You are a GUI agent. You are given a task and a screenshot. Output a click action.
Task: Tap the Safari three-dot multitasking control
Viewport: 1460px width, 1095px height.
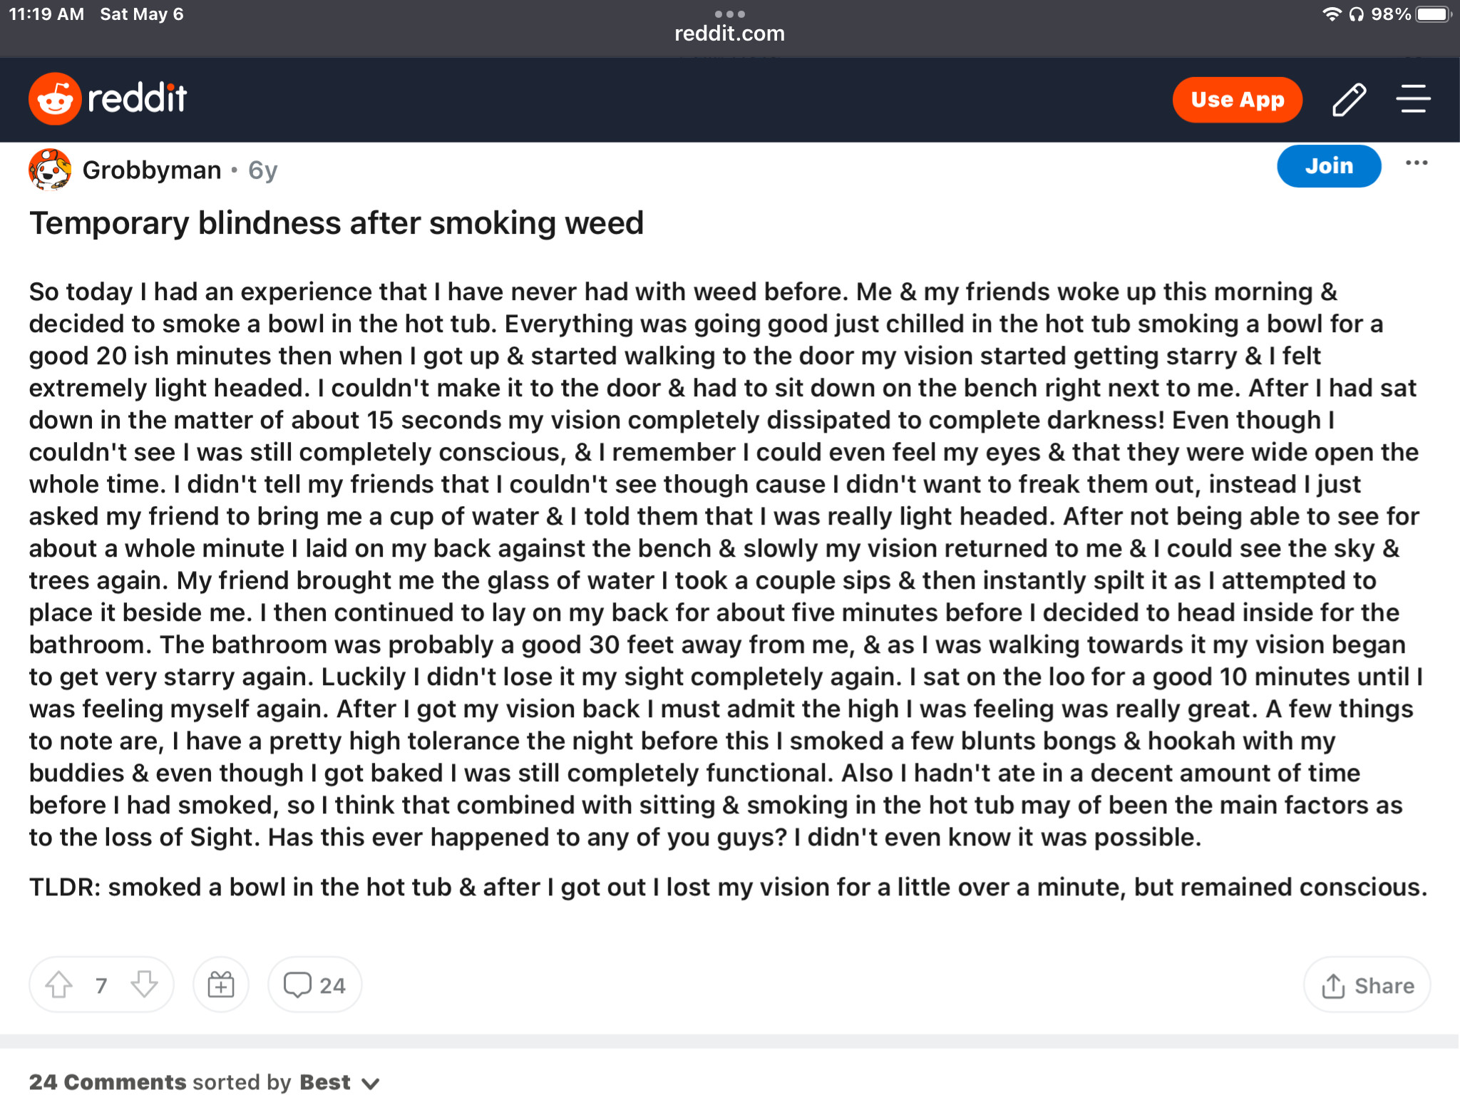pos(729,14)
